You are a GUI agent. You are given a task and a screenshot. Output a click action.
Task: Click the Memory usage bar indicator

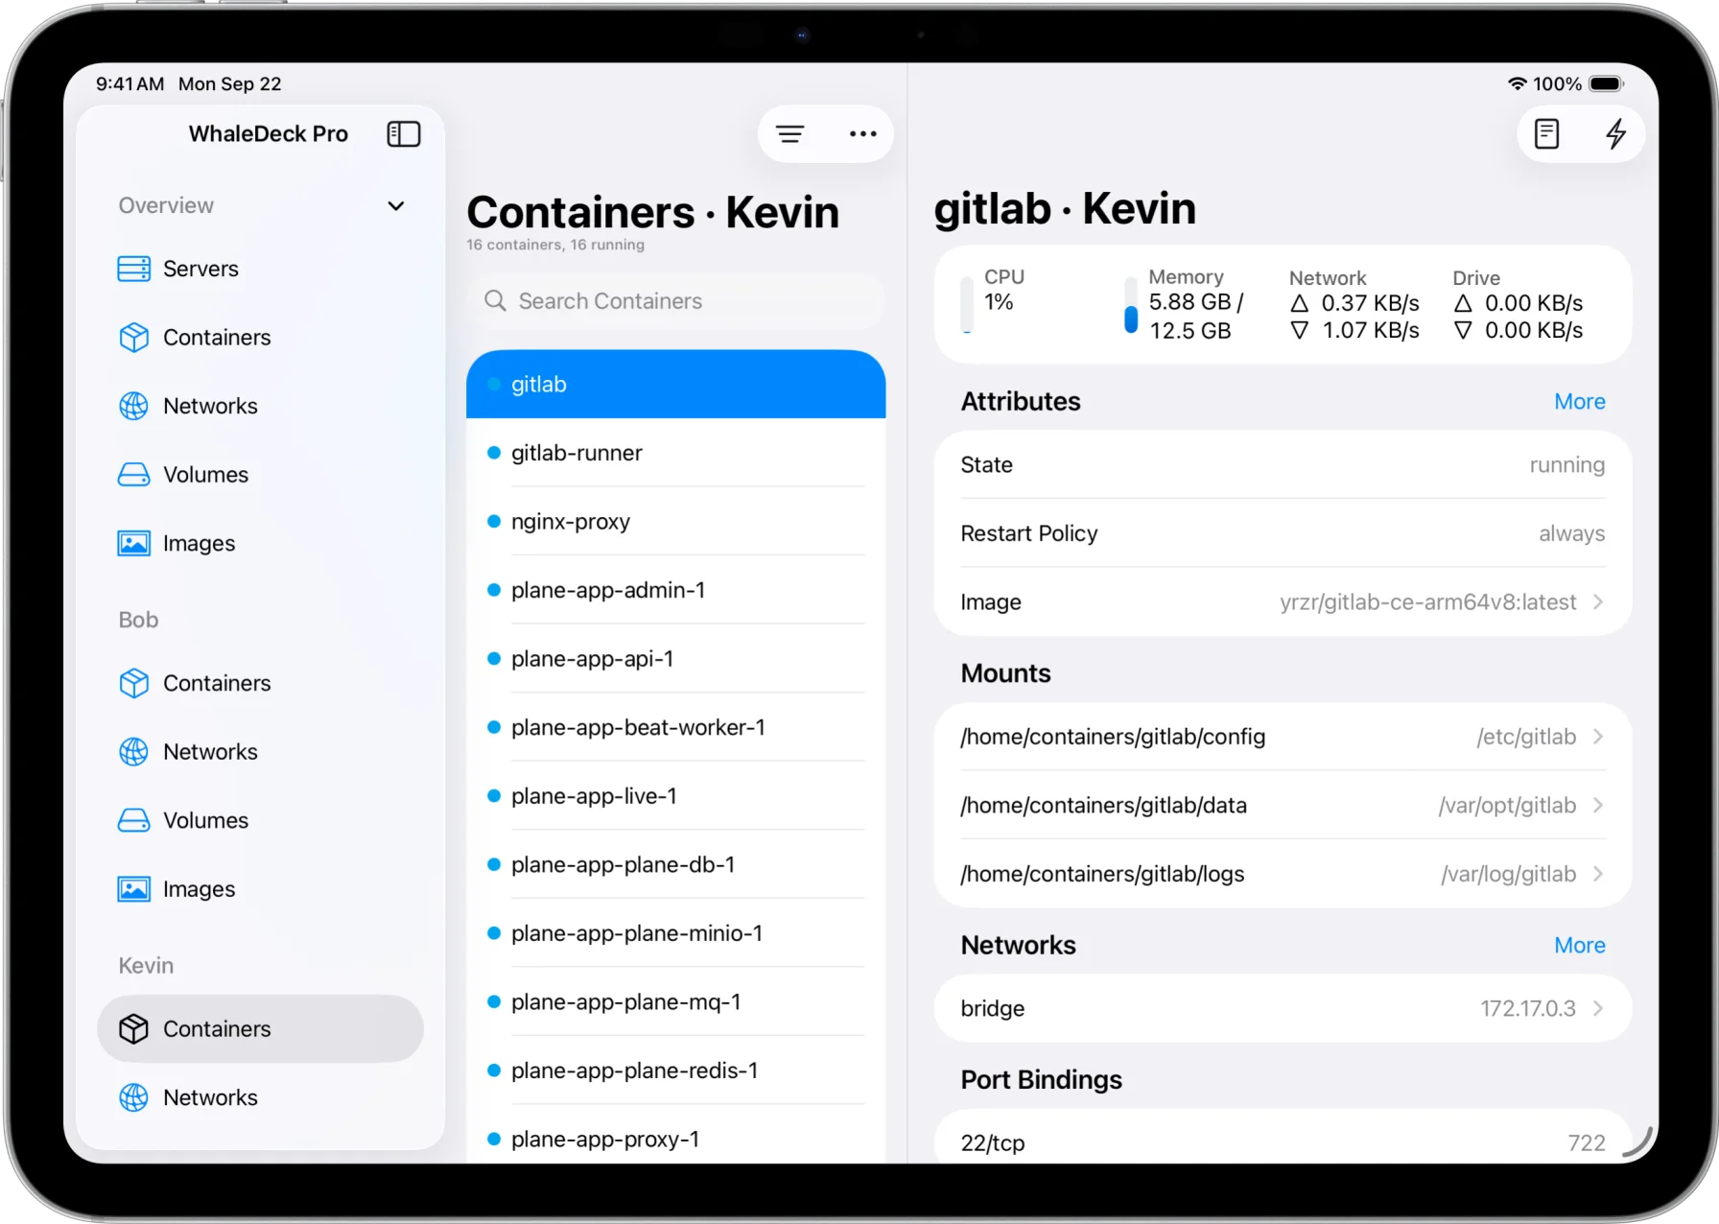pyautogui.click(x=1131, y=306)
